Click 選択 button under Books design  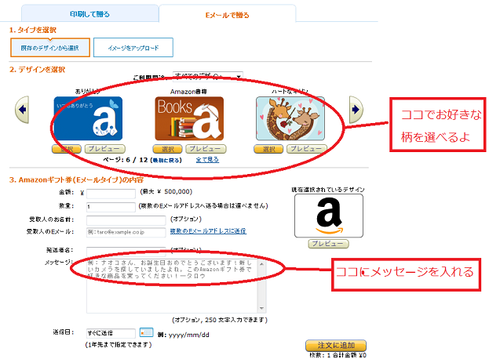(x=167, y=149)
